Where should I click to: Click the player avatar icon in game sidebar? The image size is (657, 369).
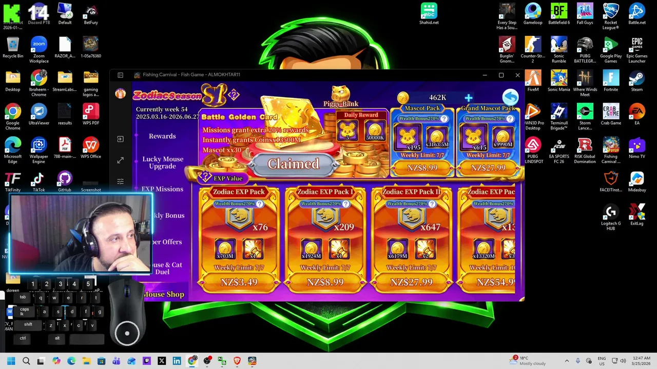tap(120, 93)
